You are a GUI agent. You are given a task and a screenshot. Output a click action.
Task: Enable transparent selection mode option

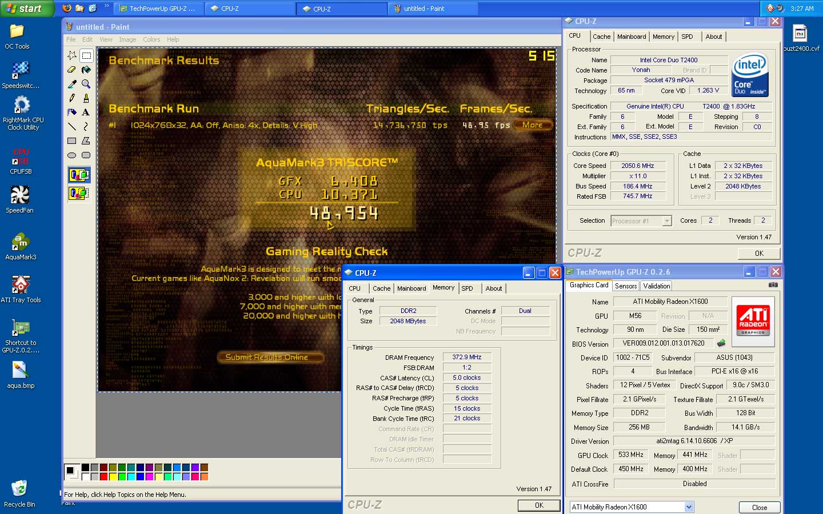click(x=79, y=194)
